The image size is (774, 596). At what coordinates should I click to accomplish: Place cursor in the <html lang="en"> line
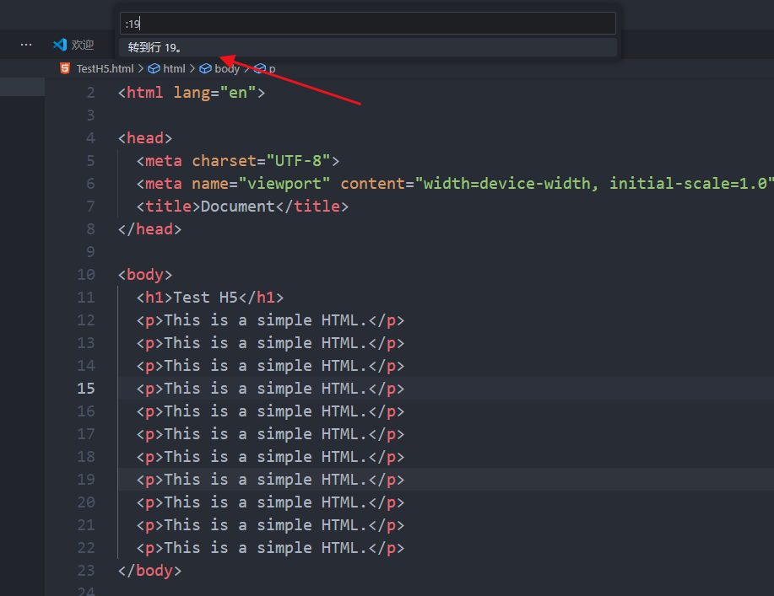[192, 93]
